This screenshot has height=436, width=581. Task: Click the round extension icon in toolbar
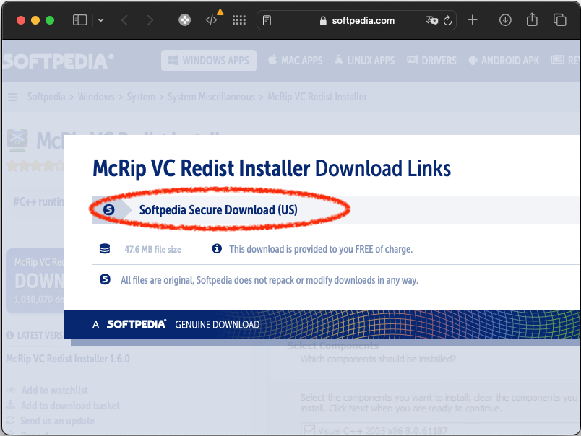coord(184,20)
